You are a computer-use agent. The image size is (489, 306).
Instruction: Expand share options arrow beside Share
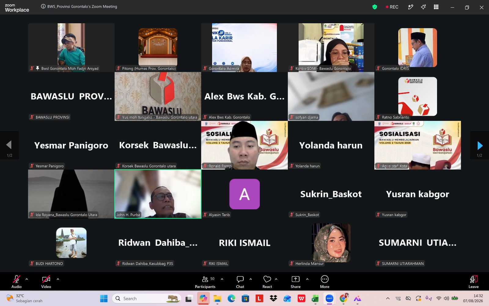(307, 279)
